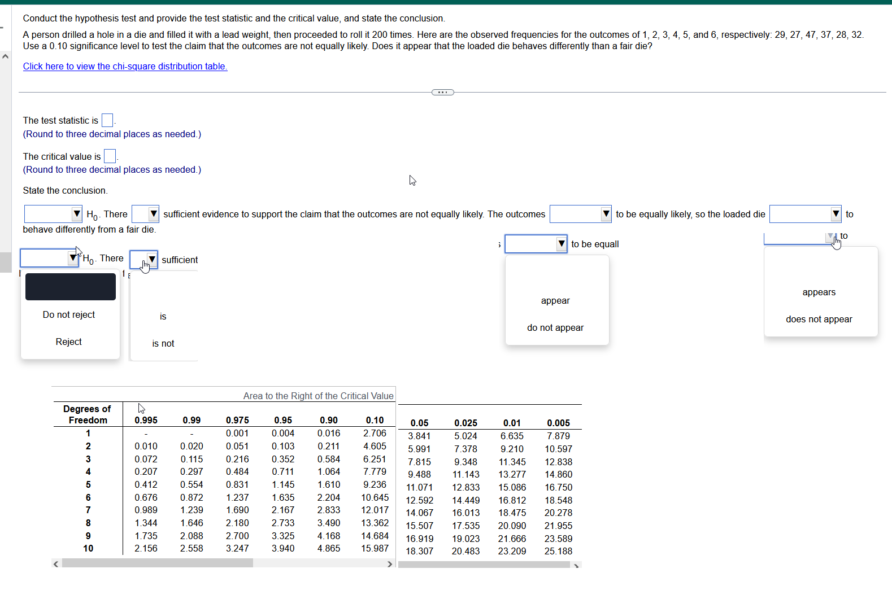Open the loaded die appears dropdown
The image size is (892, 608).
coord(805,214)
